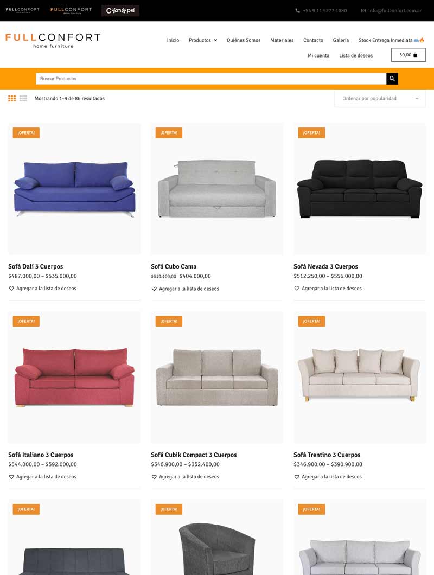
Task: Switch to grid view layout
Action: tap(12, 98)
